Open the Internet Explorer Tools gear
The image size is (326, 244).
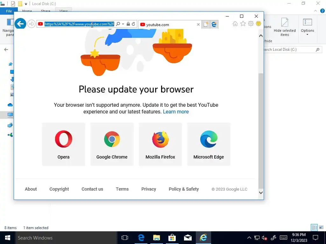click(251, 24)
